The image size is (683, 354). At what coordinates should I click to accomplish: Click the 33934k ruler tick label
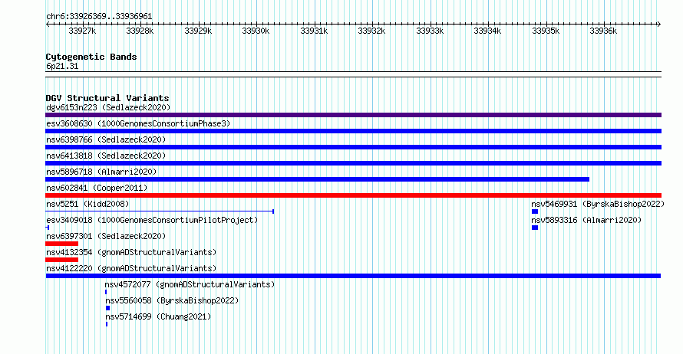point(487,31)
